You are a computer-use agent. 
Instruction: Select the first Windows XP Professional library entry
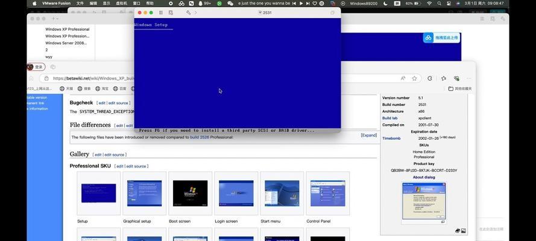pyautogui.click(x=68, y=30)
